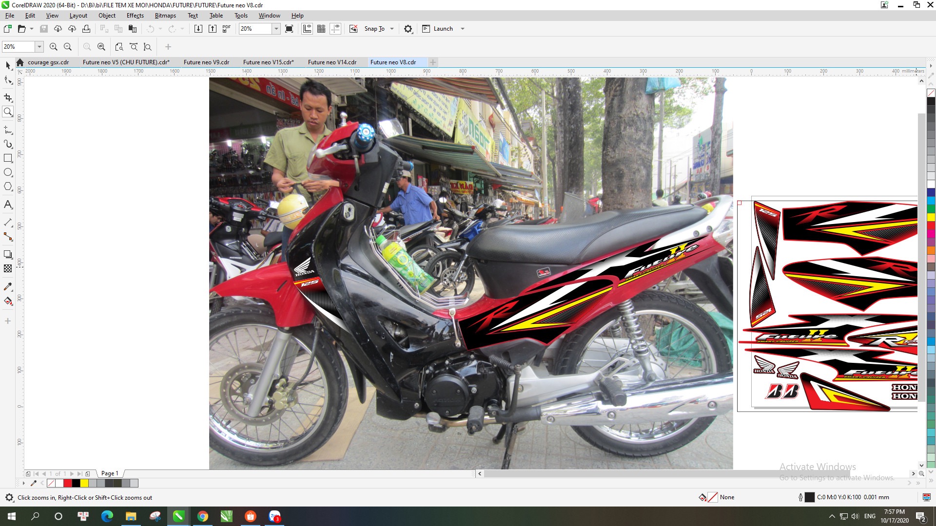Publish to PDF
This screenshot has height=526, width=936.
tap(227, 29)
